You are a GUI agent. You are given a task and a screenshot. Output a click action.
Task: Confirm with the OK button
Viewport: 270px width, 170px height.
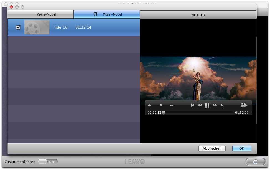[242, 148]
